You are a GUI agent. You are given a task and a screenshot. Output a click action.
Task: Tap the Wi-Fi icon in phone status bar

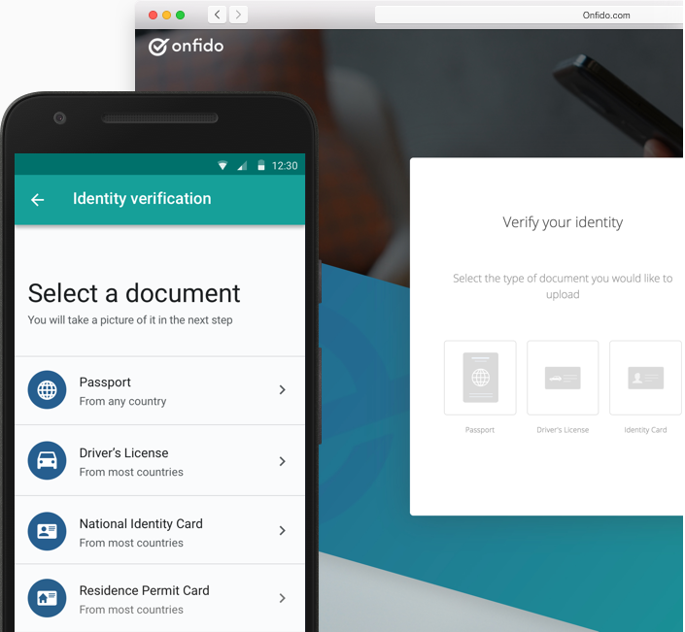(223, 165)
